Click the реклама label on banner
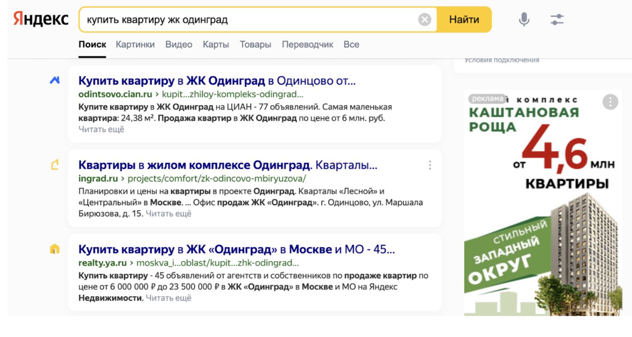This screenshot has height=337, width=632. pos(487,99)
